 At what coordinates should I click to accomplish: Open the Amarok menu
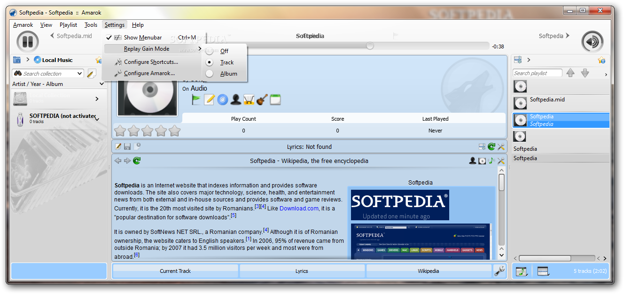tap(23, 25)
